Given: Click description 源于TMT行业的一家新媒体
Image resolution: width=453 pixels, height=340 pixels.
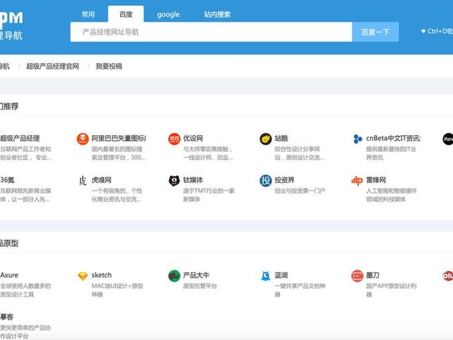Looking at the screenshot, I should coord(209,195).
